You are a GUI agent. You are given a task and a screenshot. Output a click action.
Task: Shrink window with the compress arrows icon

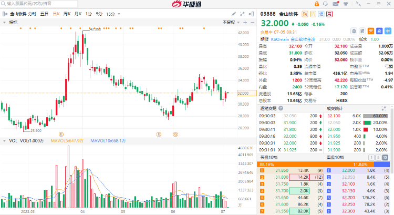tap(359, 4)
